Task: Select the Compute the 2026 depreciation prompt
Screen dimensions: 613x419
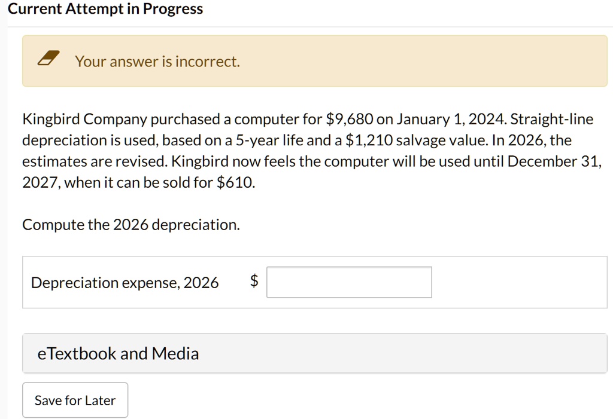Action: [x=131, y=224]
